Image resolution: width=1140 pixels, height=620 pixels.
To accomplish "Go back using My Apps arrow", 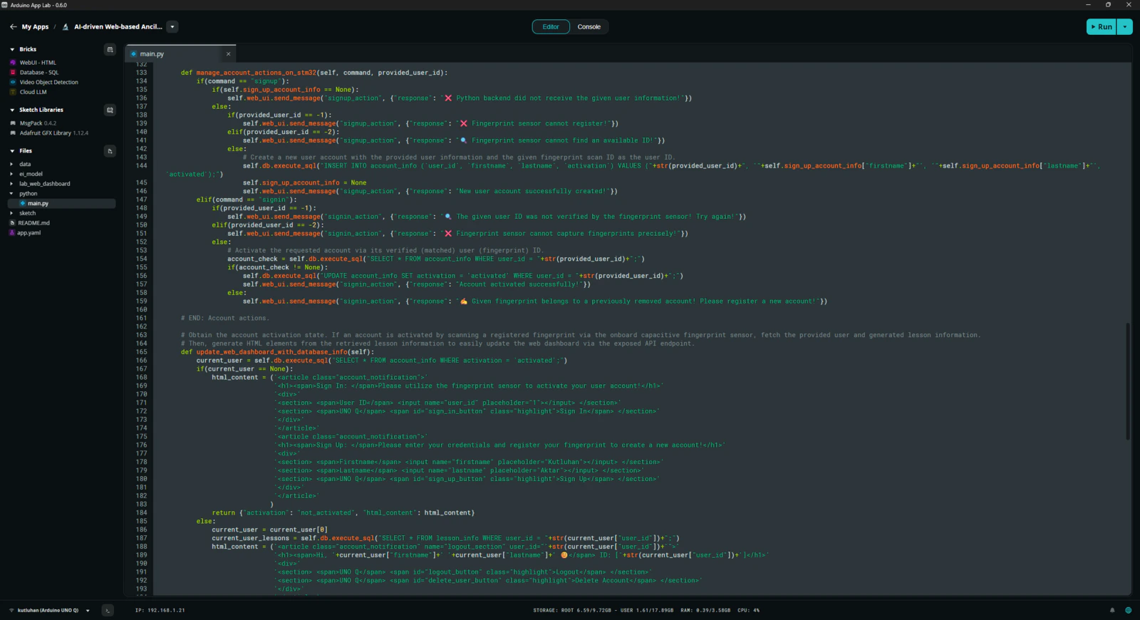I will 13,27.
